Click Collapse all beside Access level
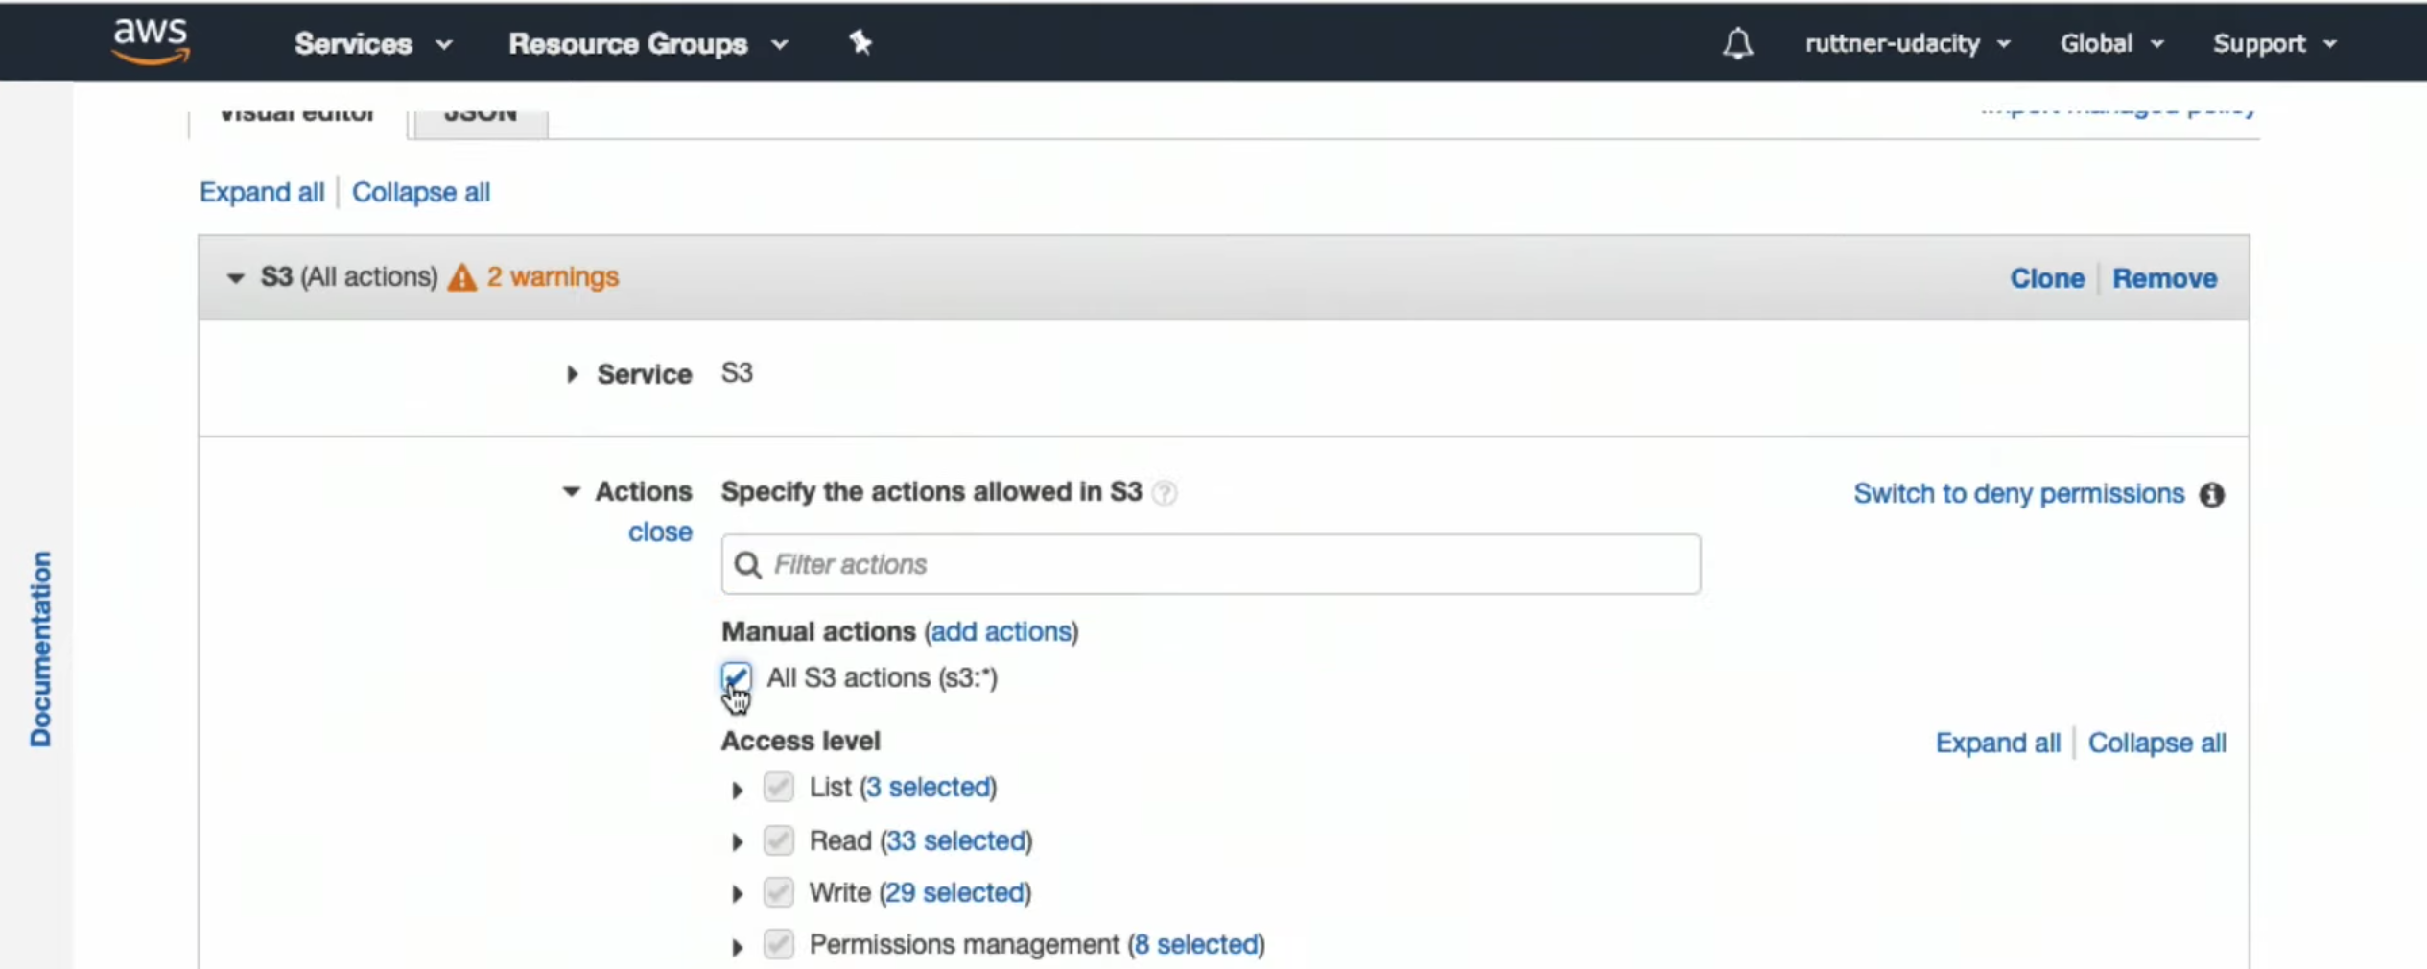2427x969 pixels. point(2157,743)
